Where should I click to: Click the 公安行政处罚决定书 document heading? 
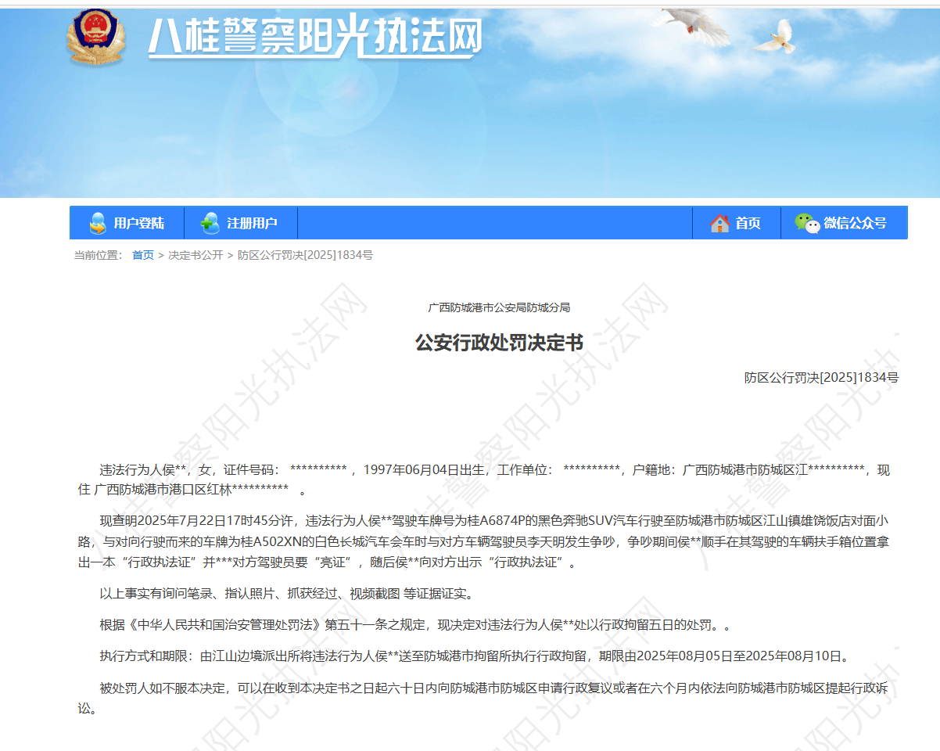[x=499, y=343]
